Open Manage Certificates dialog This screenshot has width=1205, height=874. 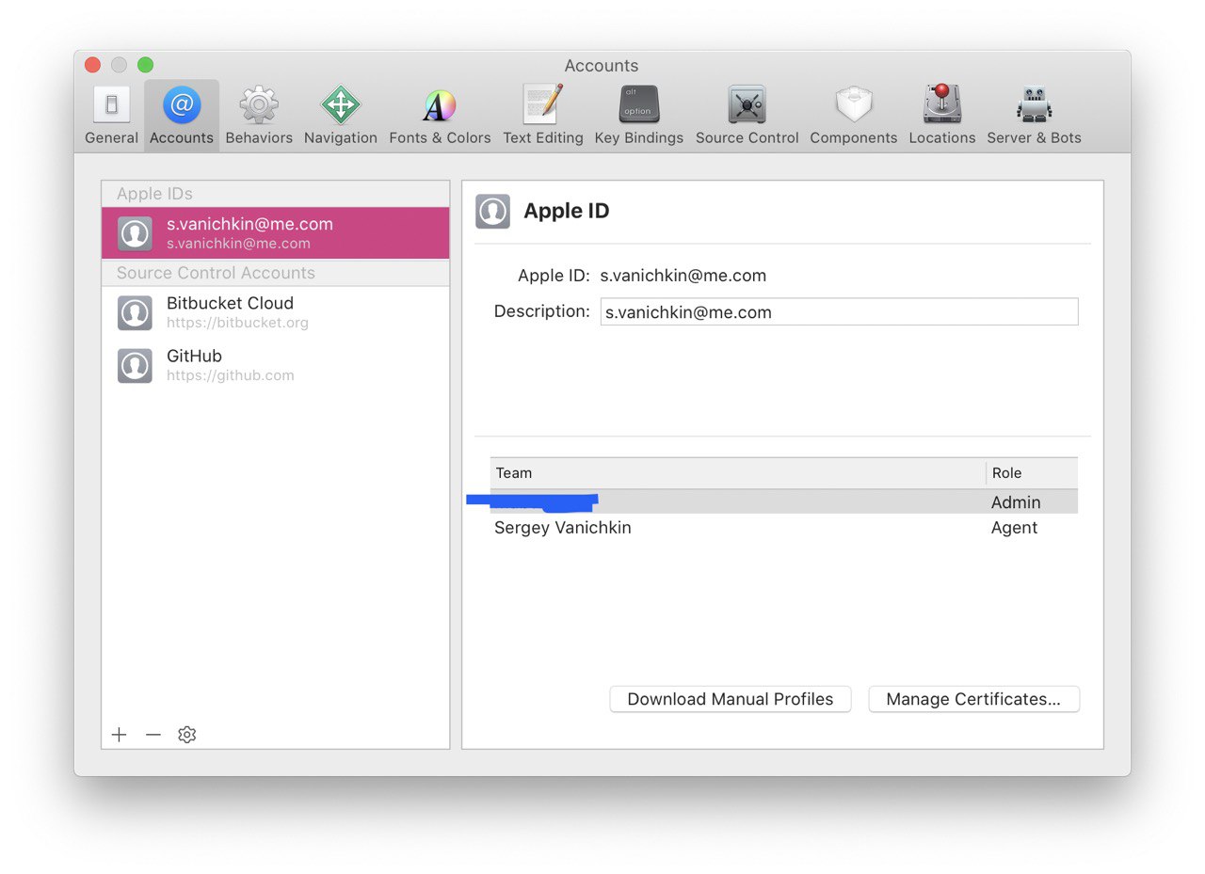[x=973, y=699]
